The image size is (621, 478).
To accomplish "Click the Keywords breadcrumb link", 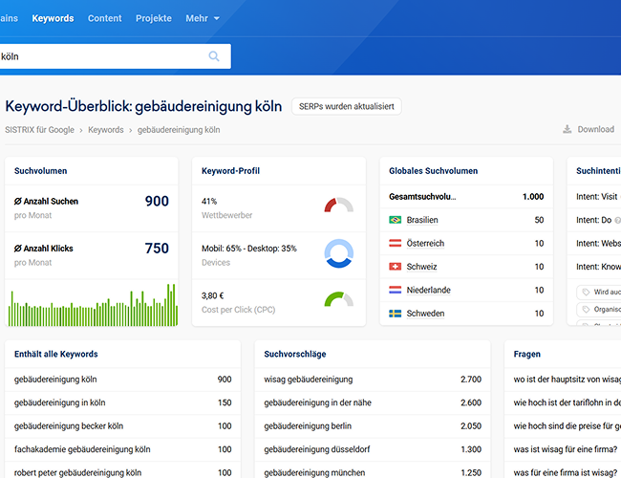I will [106, 130].
